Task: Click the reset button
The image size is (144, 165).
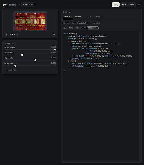Action: [132, 5]
